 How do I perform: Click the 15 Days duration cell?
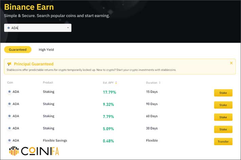click(x=152, y=92)
